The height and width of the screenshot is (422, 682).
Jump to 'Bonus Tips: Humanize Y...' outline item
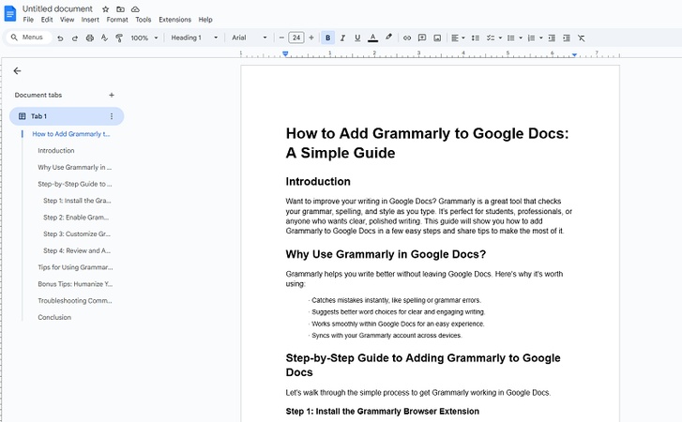pos(75,284)
